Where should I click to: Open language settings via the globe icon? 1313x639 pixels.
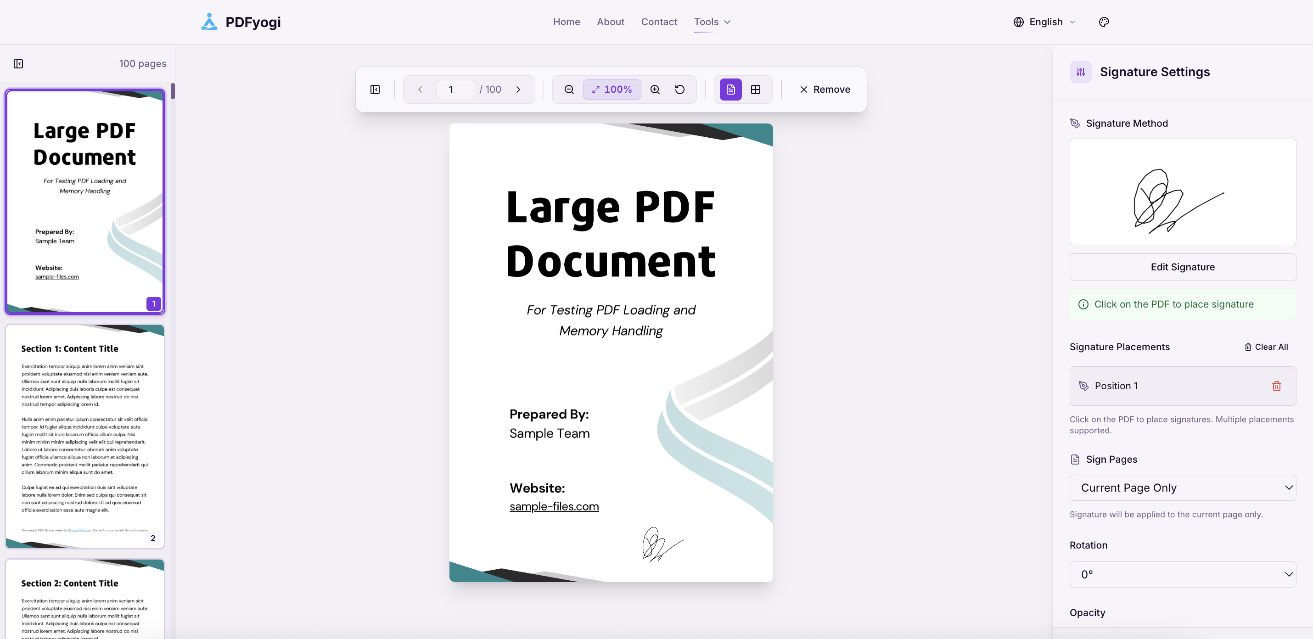(x=1018, y=22)
